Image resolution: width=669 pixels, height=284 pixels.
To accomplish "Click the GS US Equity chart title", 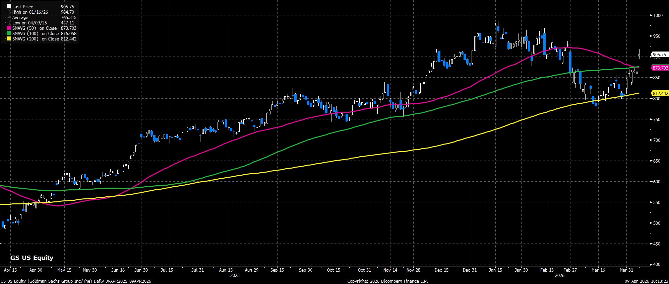I will tap(32, 258).
